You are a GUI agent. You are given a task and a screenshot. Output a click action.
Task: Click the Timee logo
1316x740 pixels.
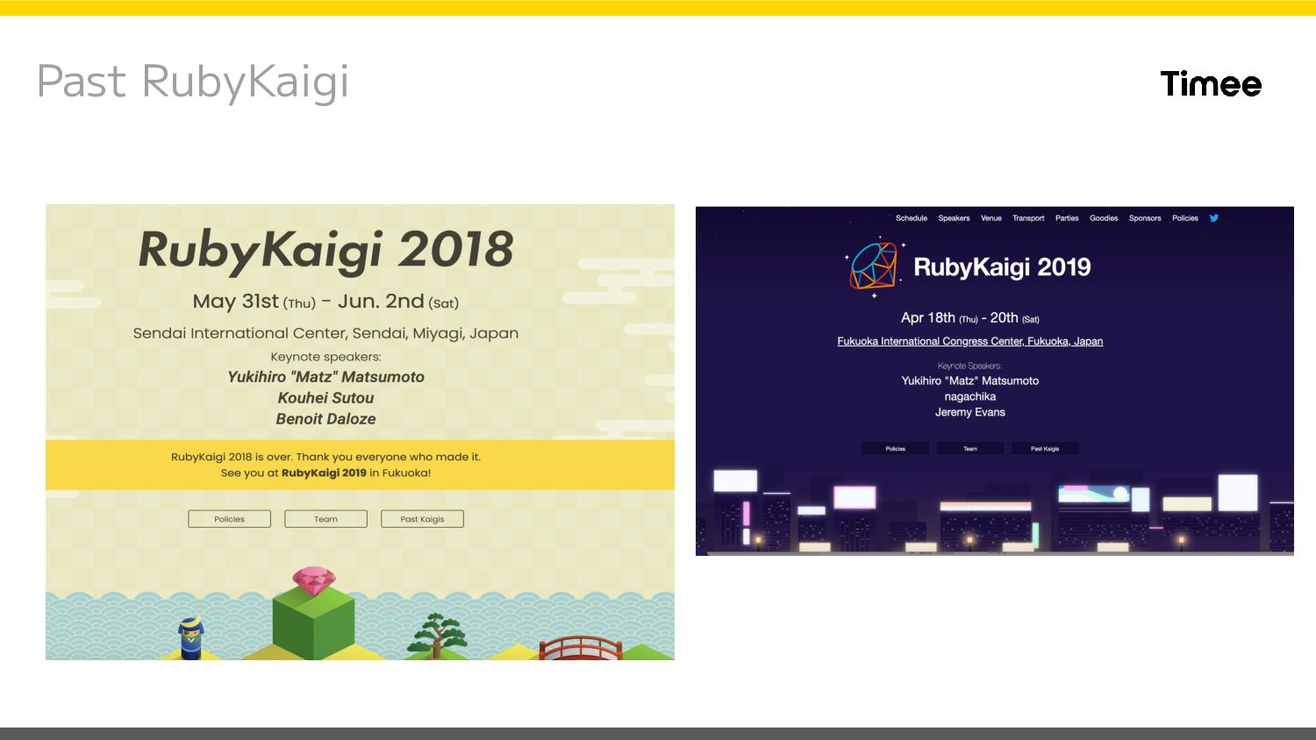[x=1211, y=83]
